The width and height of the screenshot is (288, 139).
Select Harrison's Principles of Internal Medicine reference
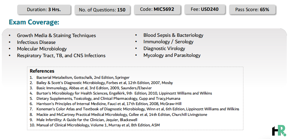[109, 104]
